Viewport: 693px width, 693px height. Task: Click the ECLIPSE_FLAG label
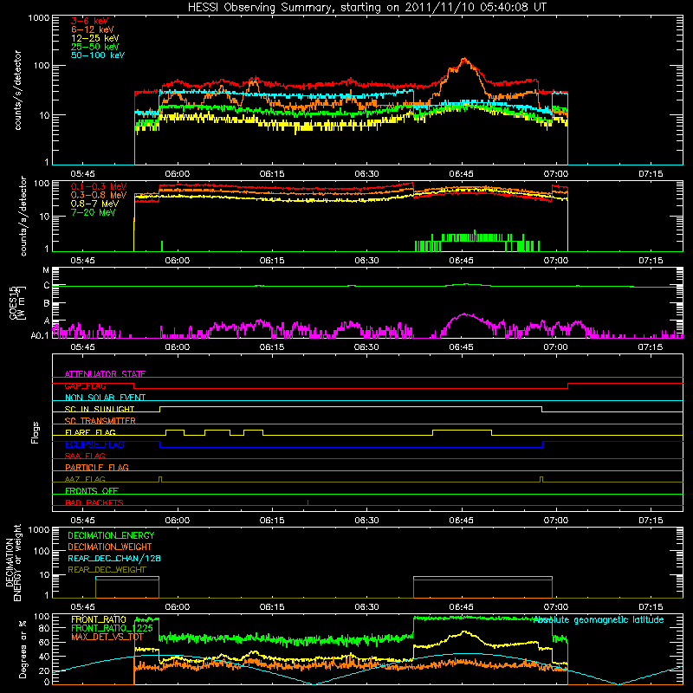94,444
